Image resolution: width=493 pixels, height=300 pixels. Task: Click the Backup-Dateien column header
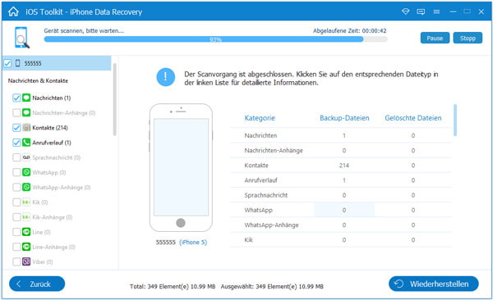point(344,118)
